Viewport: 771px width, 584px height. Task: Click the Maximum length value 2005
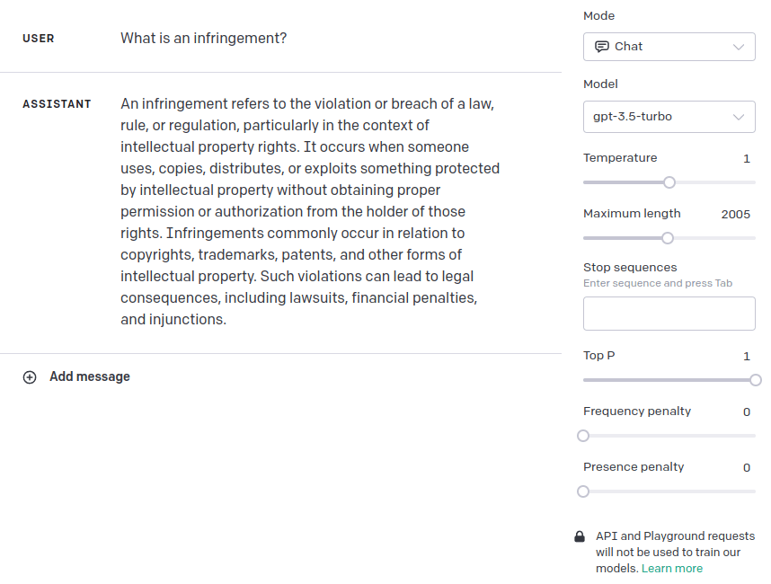click(x=735, y=214)
